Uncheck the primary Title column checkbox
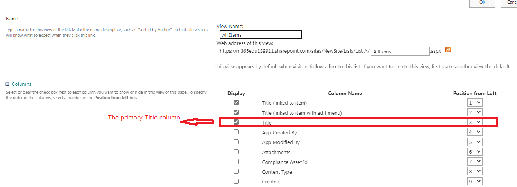 click(236, 122)
